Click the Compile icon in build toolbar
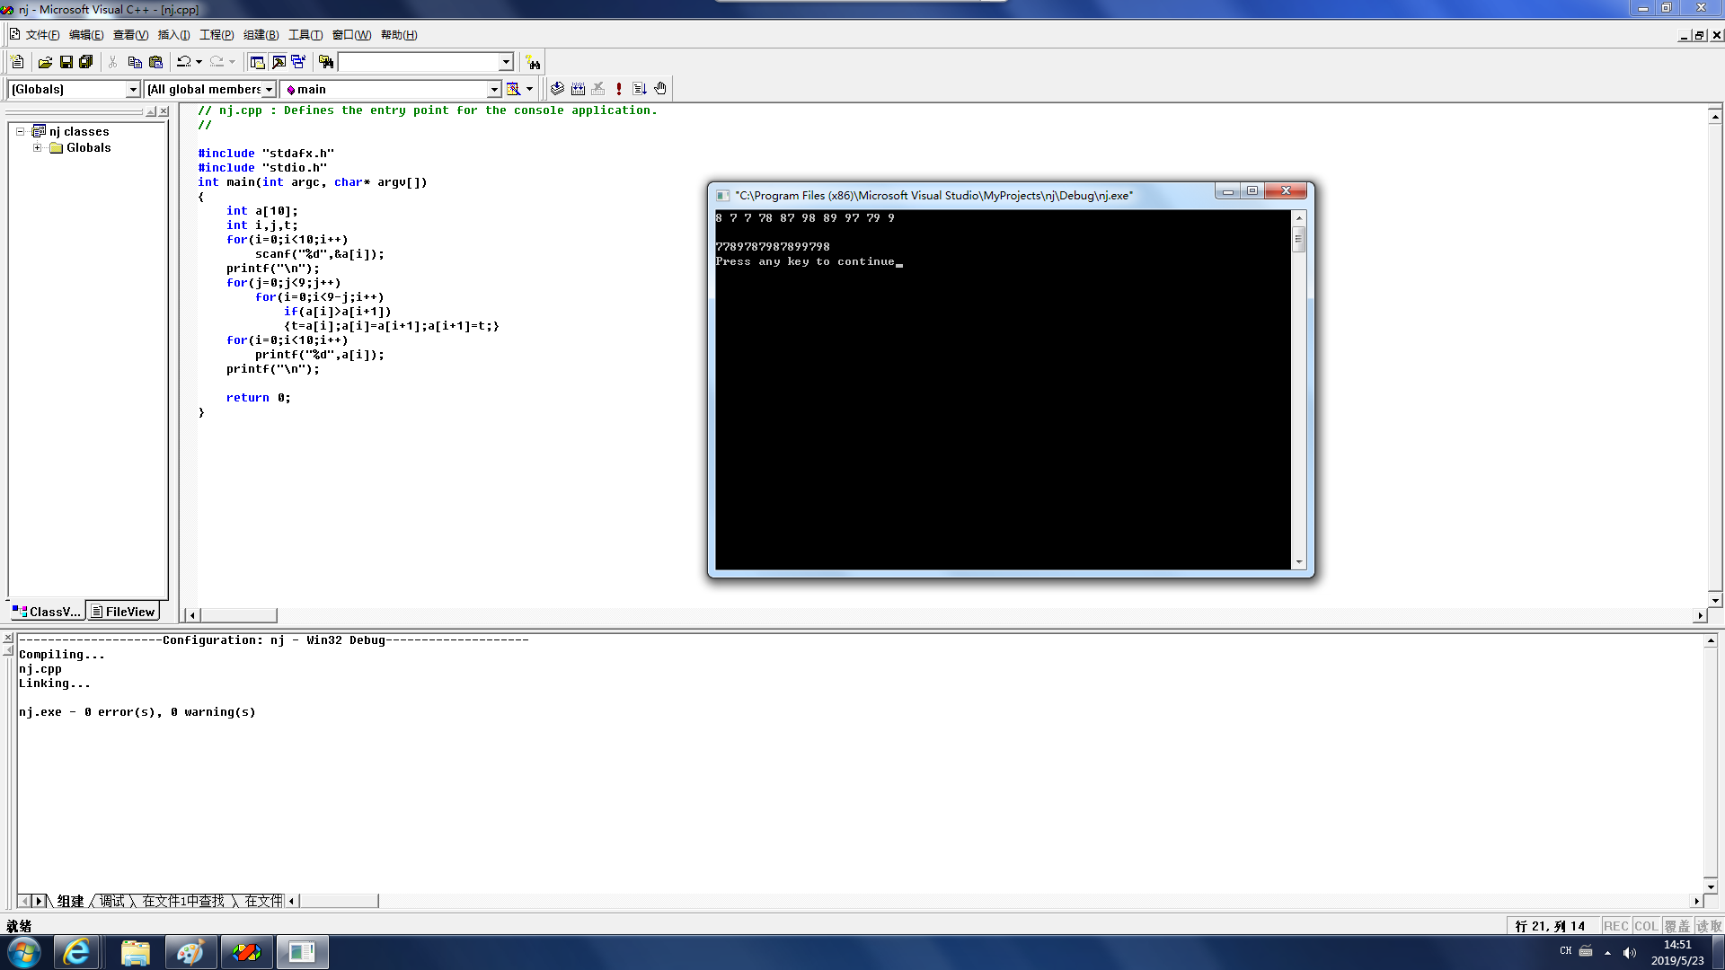This screenshot has width=1725, height=970. (x=557, y=89)
